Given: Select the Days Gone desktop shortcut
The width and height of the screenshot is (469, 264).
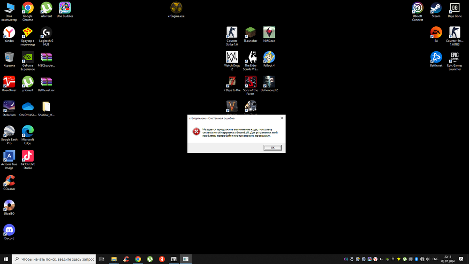Looking at the screenshot, I should [454, 10].
